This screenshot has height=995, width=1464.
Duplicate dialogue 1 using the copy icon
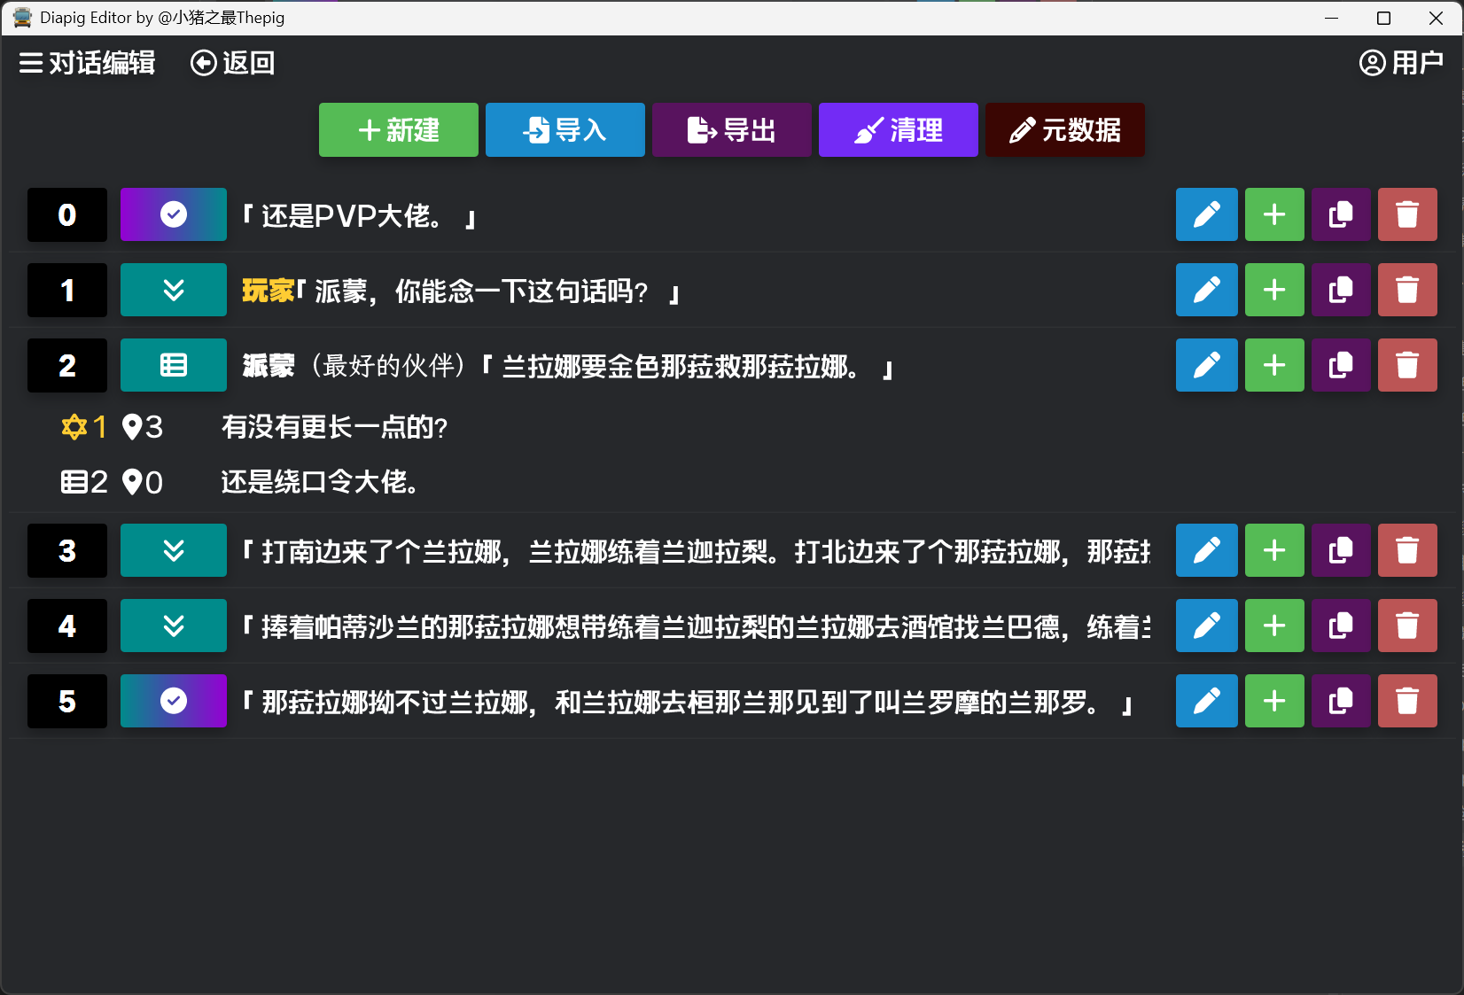1340,290
